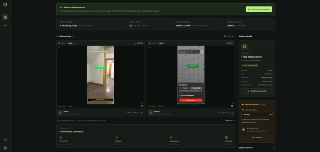Click the iPhone HUD broadcast signal icon

click(x=61, y=8)
